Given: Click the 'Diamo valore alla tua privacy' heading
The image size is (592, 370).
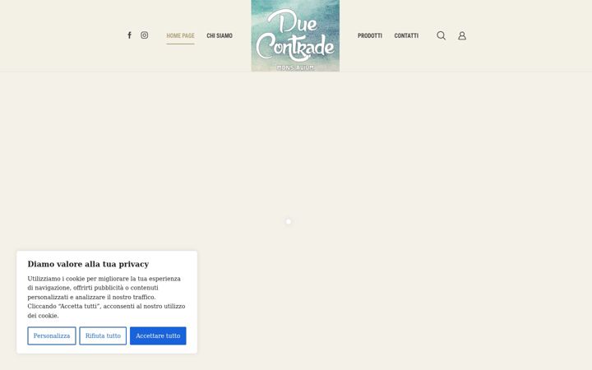Looking at the screenshot, I should click(x=88, y=264).
